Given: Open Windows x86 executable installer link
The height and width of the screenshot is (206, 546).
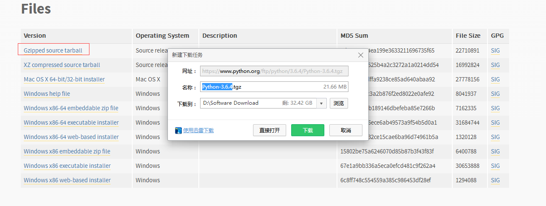Looking at the screenshot, I should pyautogui.click(x=67, y=166).
